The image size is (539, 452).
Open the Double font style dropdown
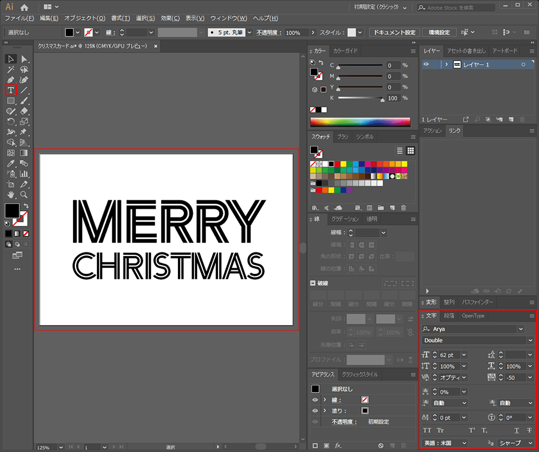click(x=530, y=340)
